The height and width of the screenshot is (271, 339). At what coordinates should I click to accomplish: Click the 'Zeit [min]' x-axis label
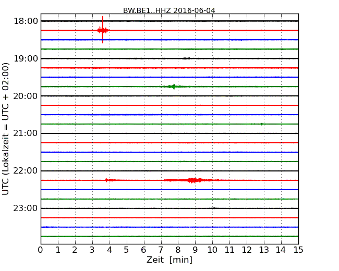[169, 260]
